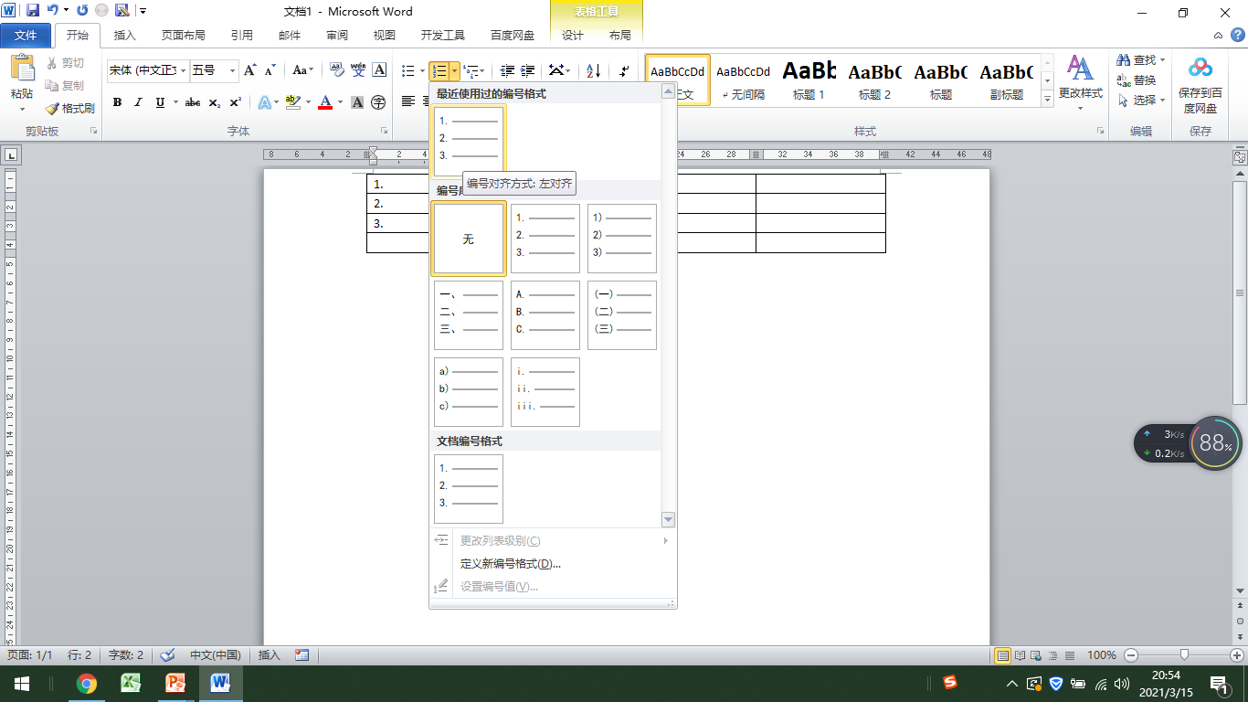1248x702 pixels.
Task: Choose the 一、二、三、 numbering format
Action: point(469,315)
